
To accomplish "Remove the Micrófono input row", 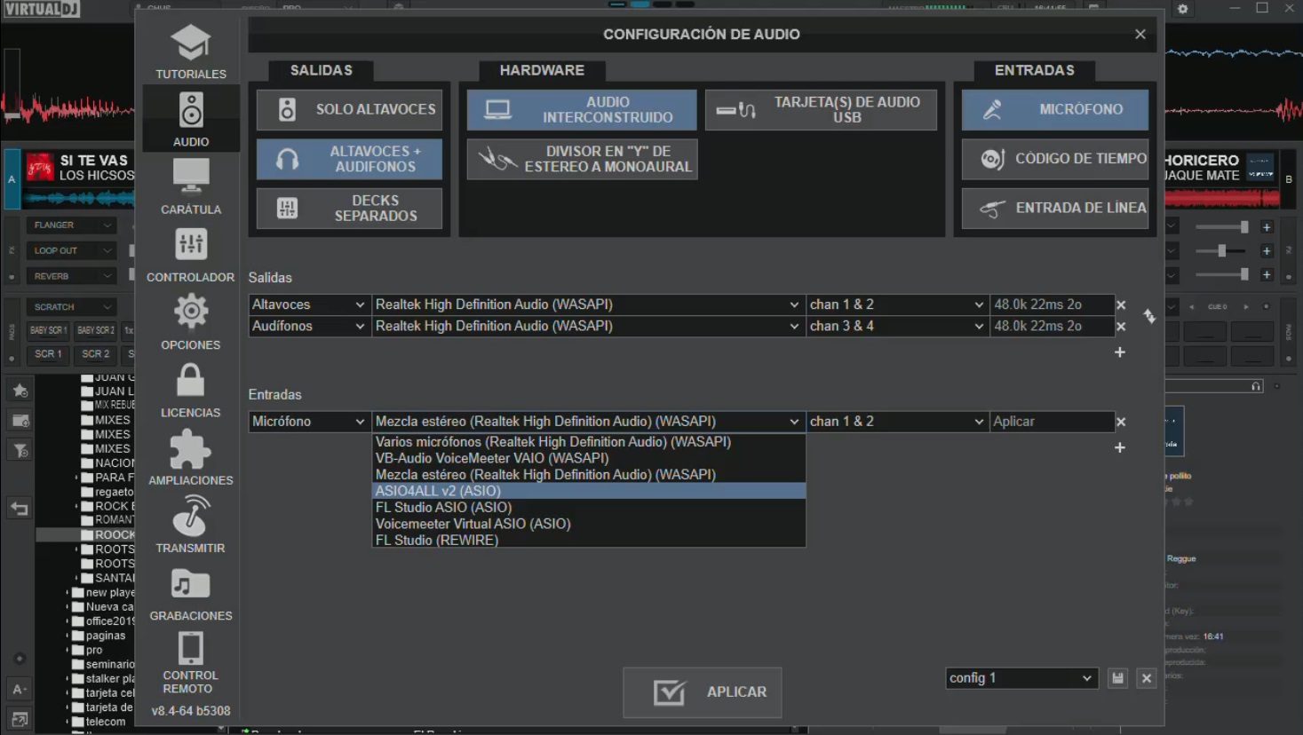I will click(x=1121, y=422).
